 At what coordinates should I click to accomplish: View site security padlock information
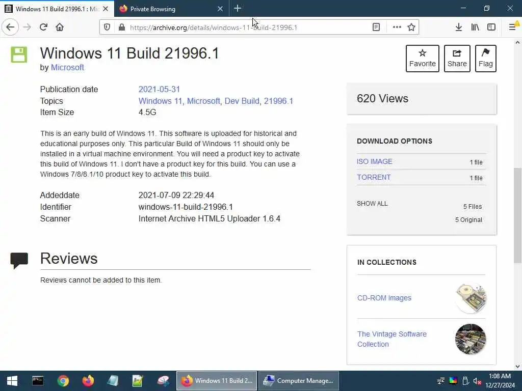tap(122, 27)
